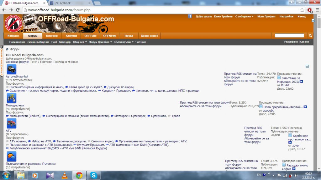Click the Изход logout link

(302, 16)
